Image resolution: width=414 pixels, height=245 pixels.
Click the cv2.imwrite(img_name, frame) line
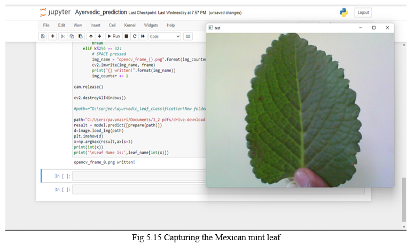click(123, 65)
